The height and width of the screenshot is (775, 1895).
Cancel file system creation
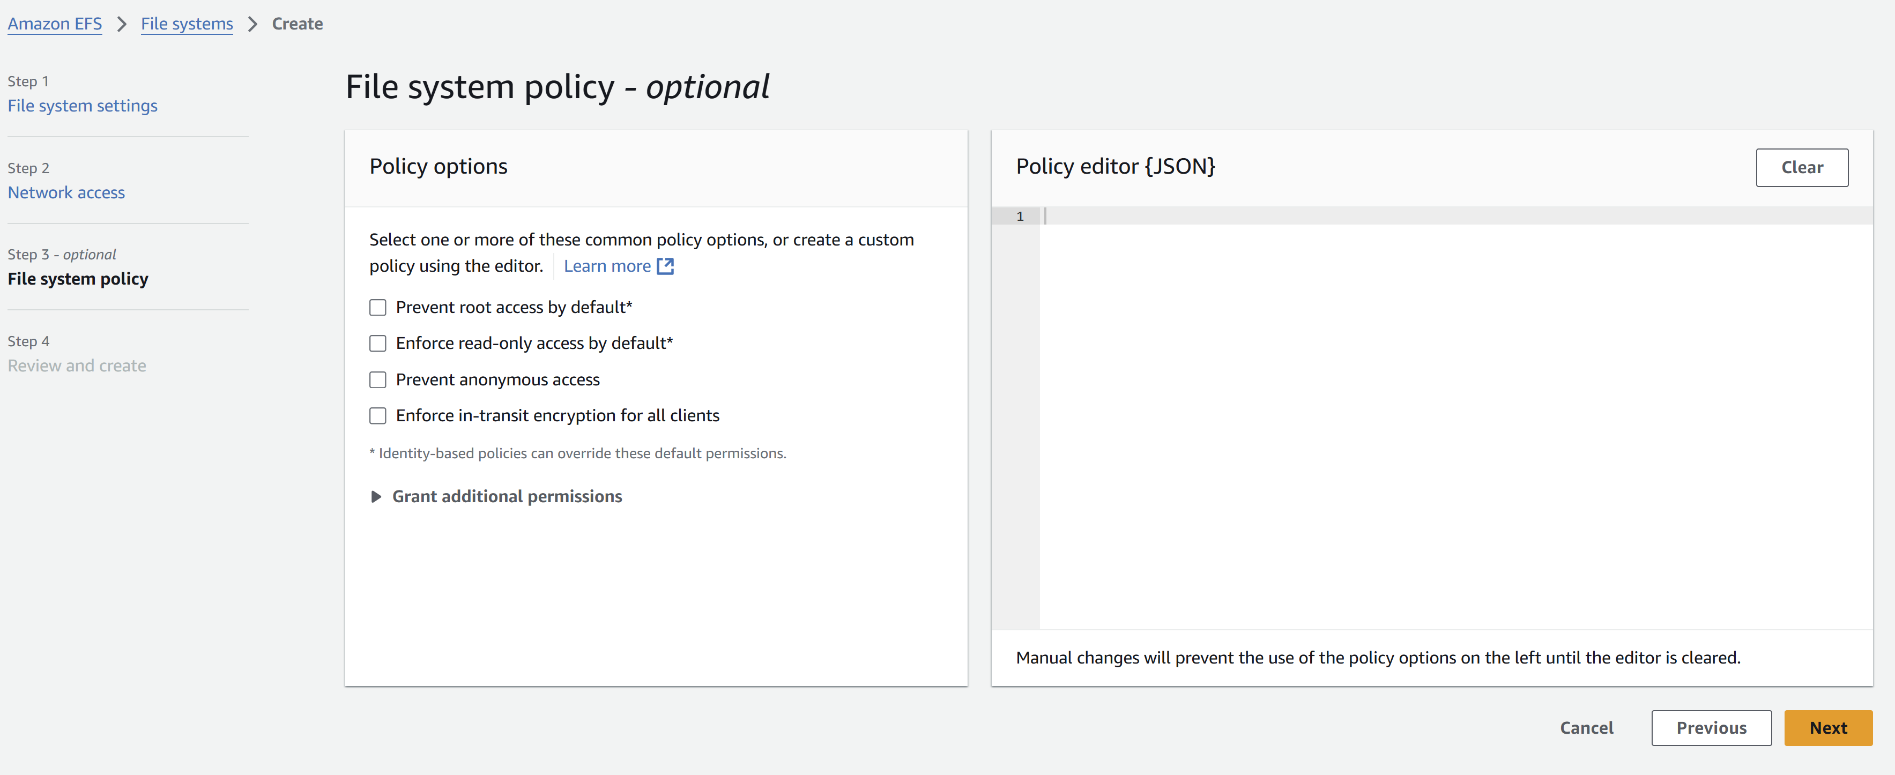(x=1586, y=728)
